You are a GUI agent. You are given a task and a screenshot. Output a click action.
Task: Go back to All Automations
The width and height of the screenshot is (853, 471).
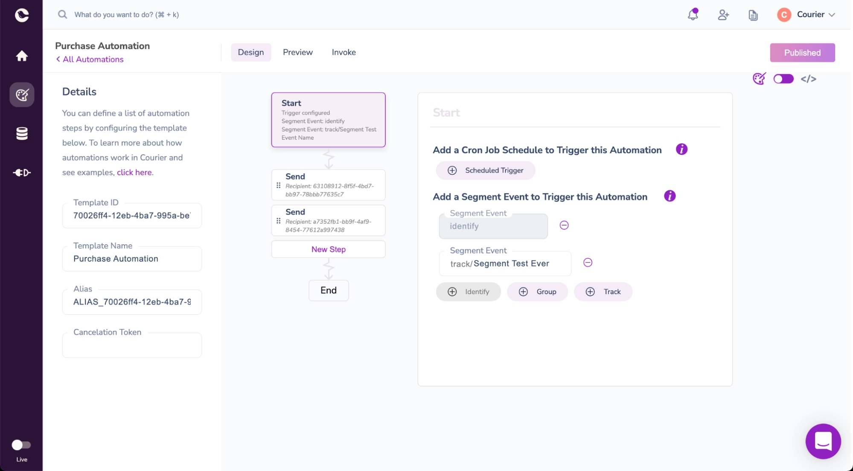[x=90, y=59]
